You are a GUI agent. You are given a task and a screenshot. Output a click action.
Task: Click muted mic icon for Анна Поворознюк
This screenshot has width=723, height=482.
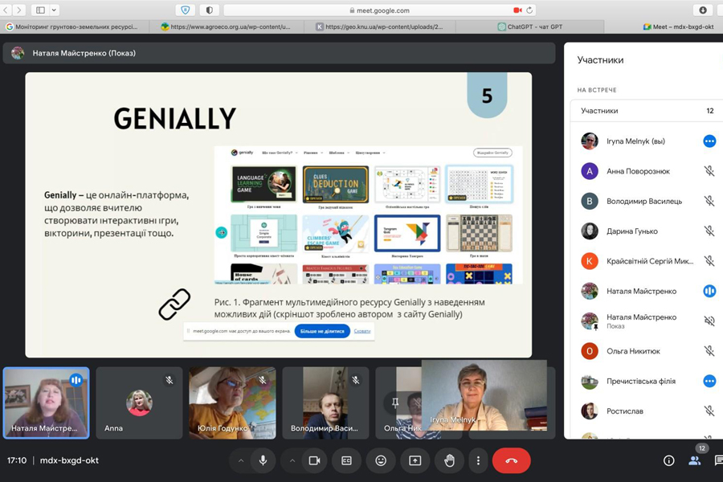pos(709,171)
